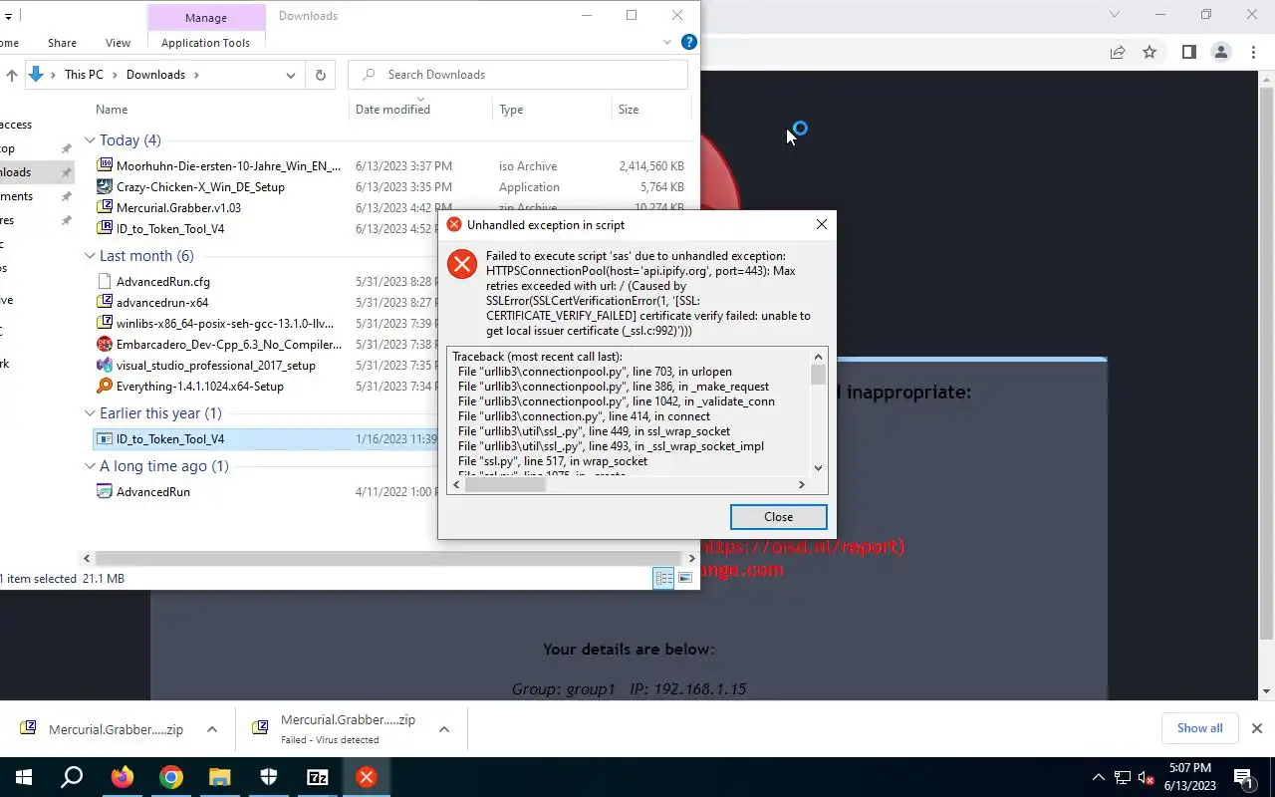Screen dimensions: 1275x797
Task: Select visual_studio_professional_2017_setup file
Action: tap(216, 366)
